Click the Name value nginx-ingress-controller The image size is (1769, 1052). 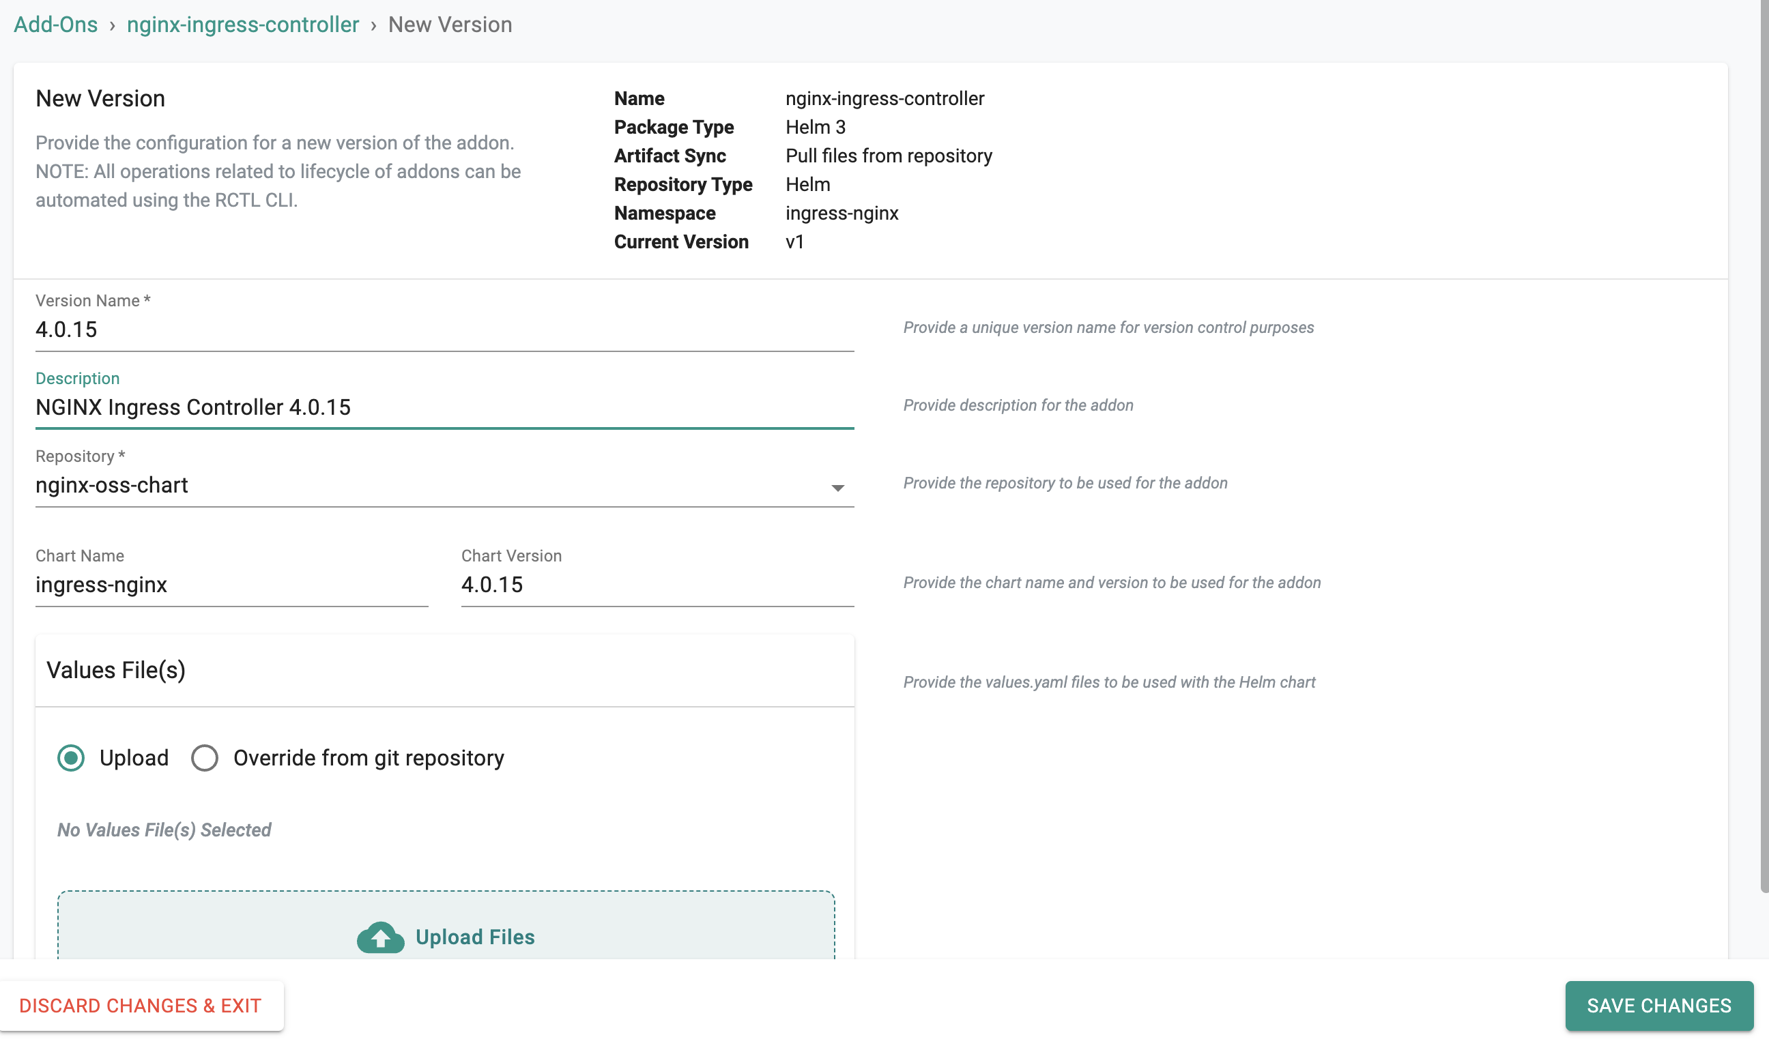[x=885, y=98]
